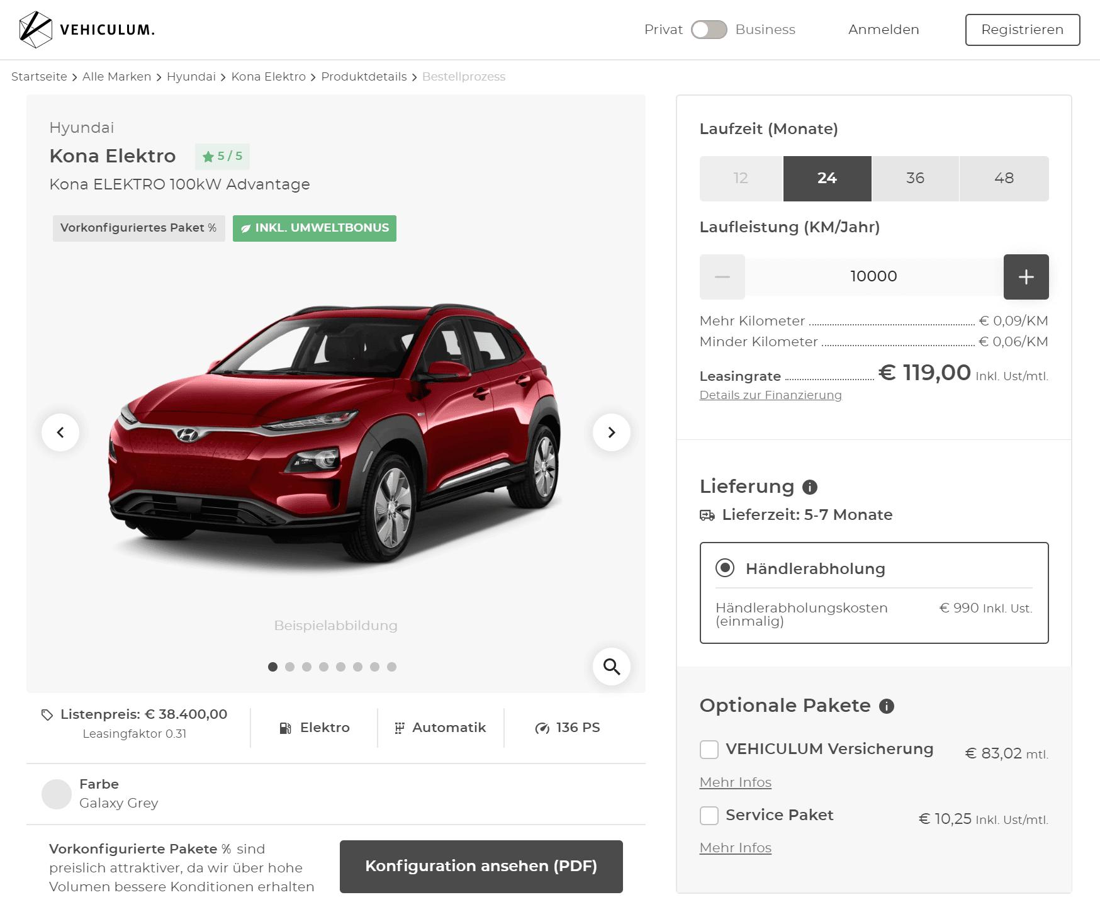Click the Elektro fuel pump icon

point(286,728)
